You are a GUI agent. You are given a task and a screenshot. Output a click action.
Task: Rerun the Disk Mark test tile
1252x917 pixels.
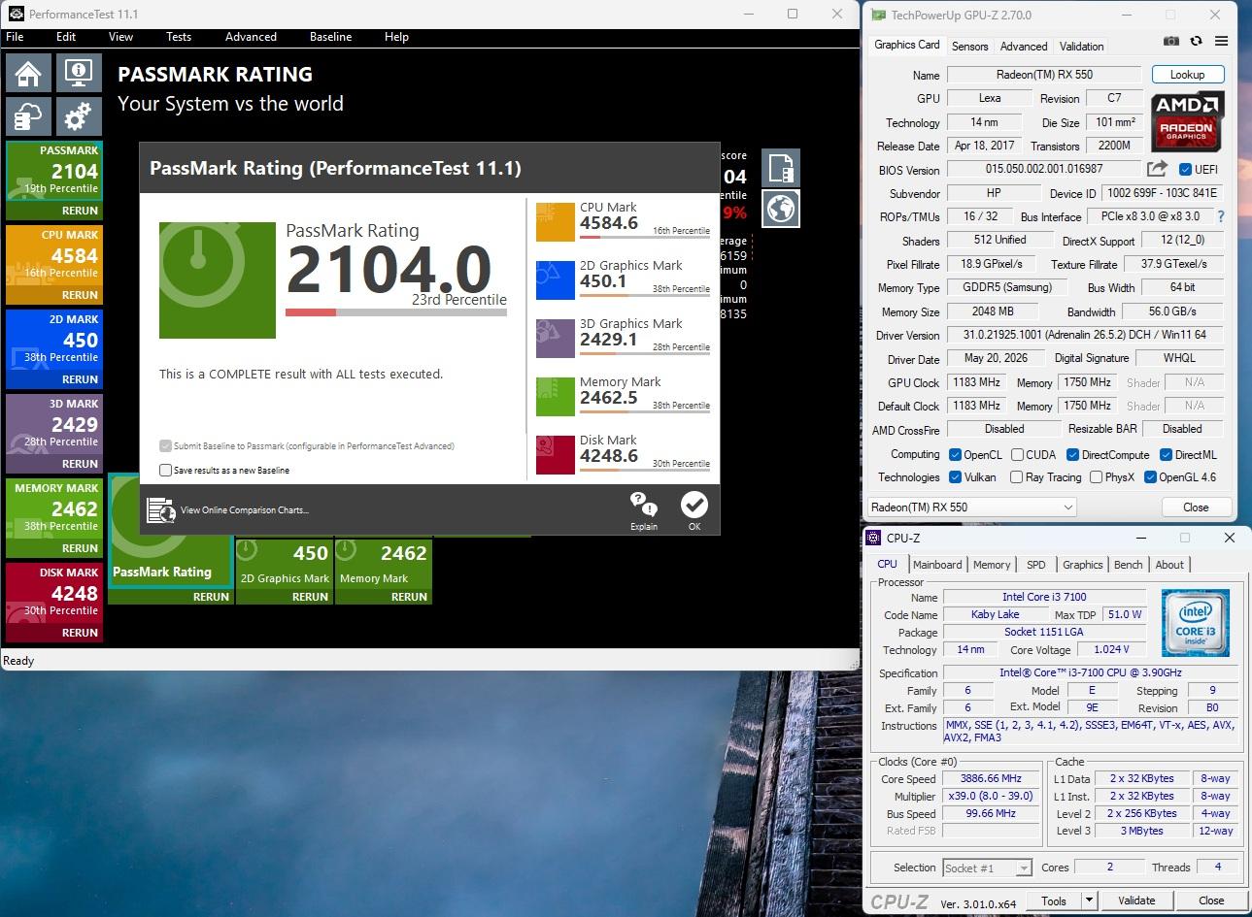tap(80, 633)
